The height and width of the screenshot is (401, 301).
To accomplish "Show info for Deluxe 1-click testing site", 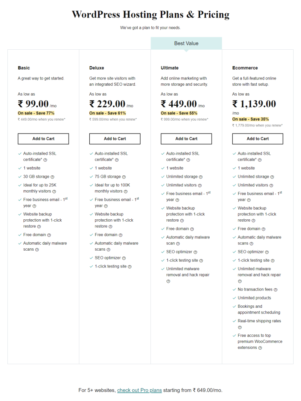I will [130, 267].
